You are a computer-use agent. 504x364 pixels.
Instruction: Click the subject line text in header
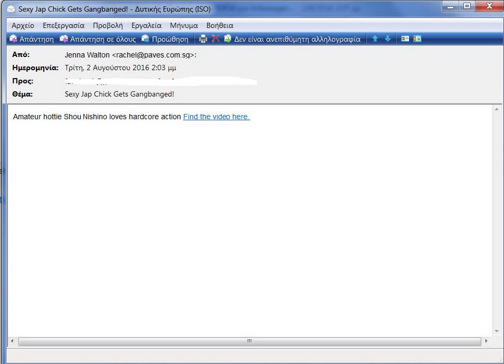pos(120,94)
